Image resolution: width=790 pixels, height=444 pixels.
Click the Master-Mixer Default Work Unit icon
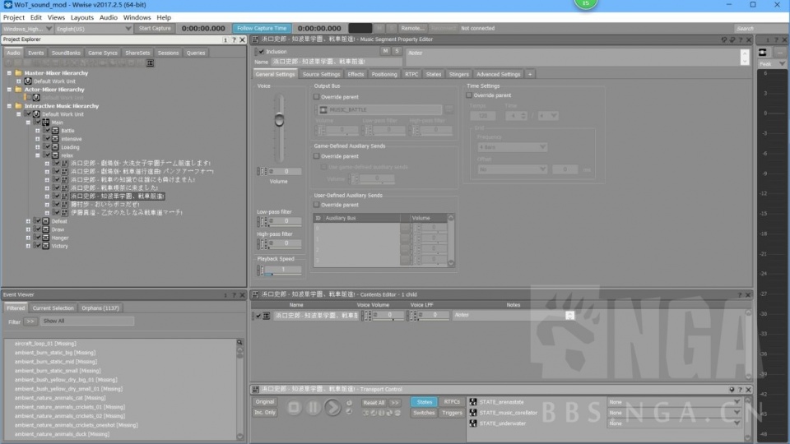(x=28, y=81)
